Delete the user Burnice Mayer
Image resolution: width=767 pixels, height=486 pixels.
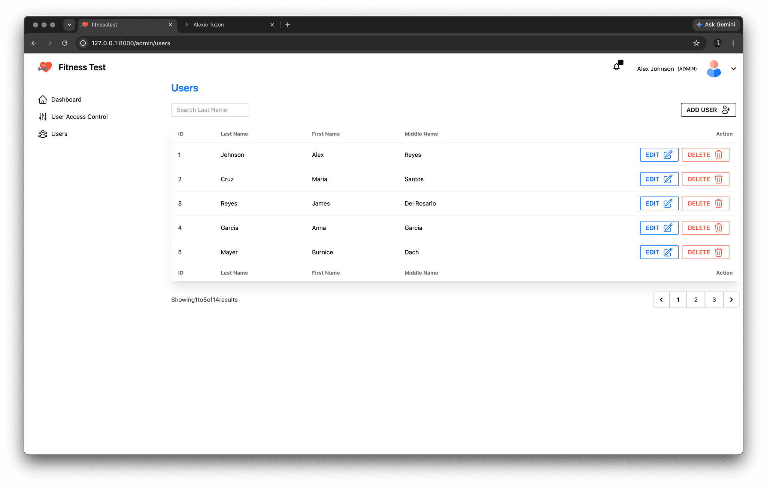point(705,252)
